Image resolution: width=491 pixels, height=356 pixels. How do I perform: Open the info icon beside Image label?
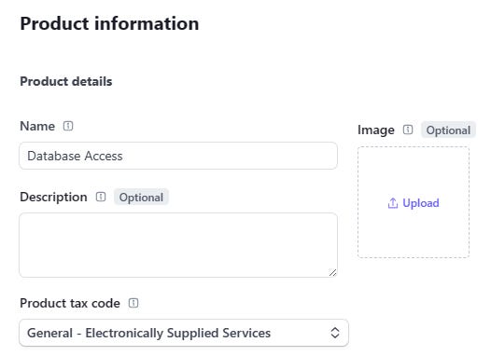(408, 130)
